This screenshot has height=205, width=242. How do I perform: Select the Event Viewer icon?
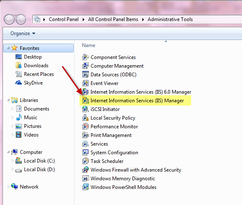tap(85, 83)
